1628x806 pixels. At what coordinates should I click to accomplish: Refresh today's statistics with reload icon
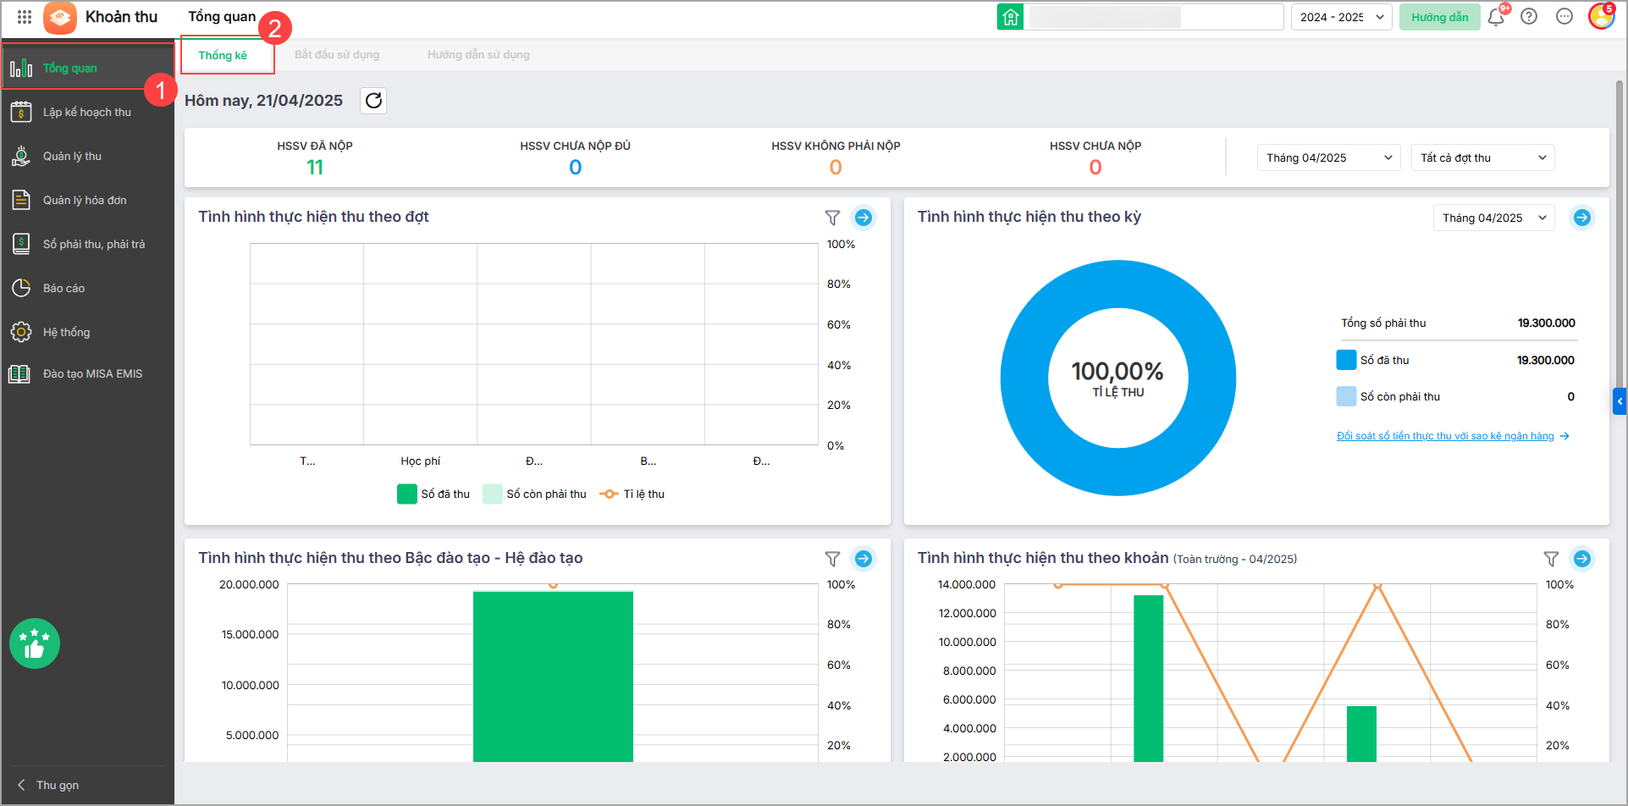[373, 101]
